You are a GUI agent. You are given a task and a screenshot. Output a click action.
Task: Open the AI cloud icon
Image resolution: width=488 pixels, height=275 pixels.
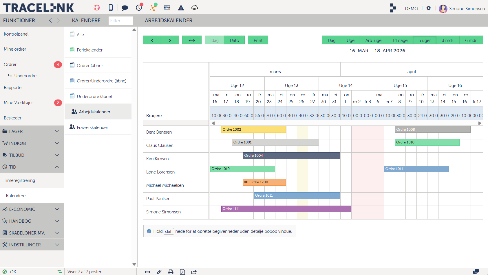pyautogui.click(x=195, y=8)
